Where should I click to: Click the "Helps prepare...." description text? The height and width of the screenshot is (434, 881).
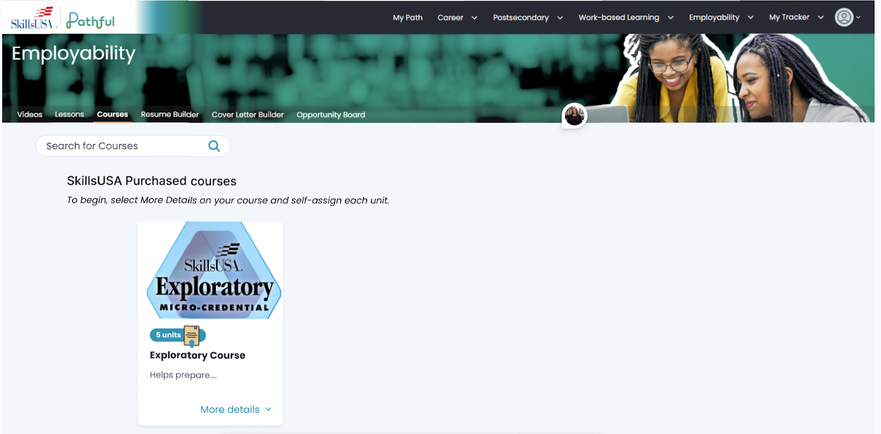pos(183,375)
